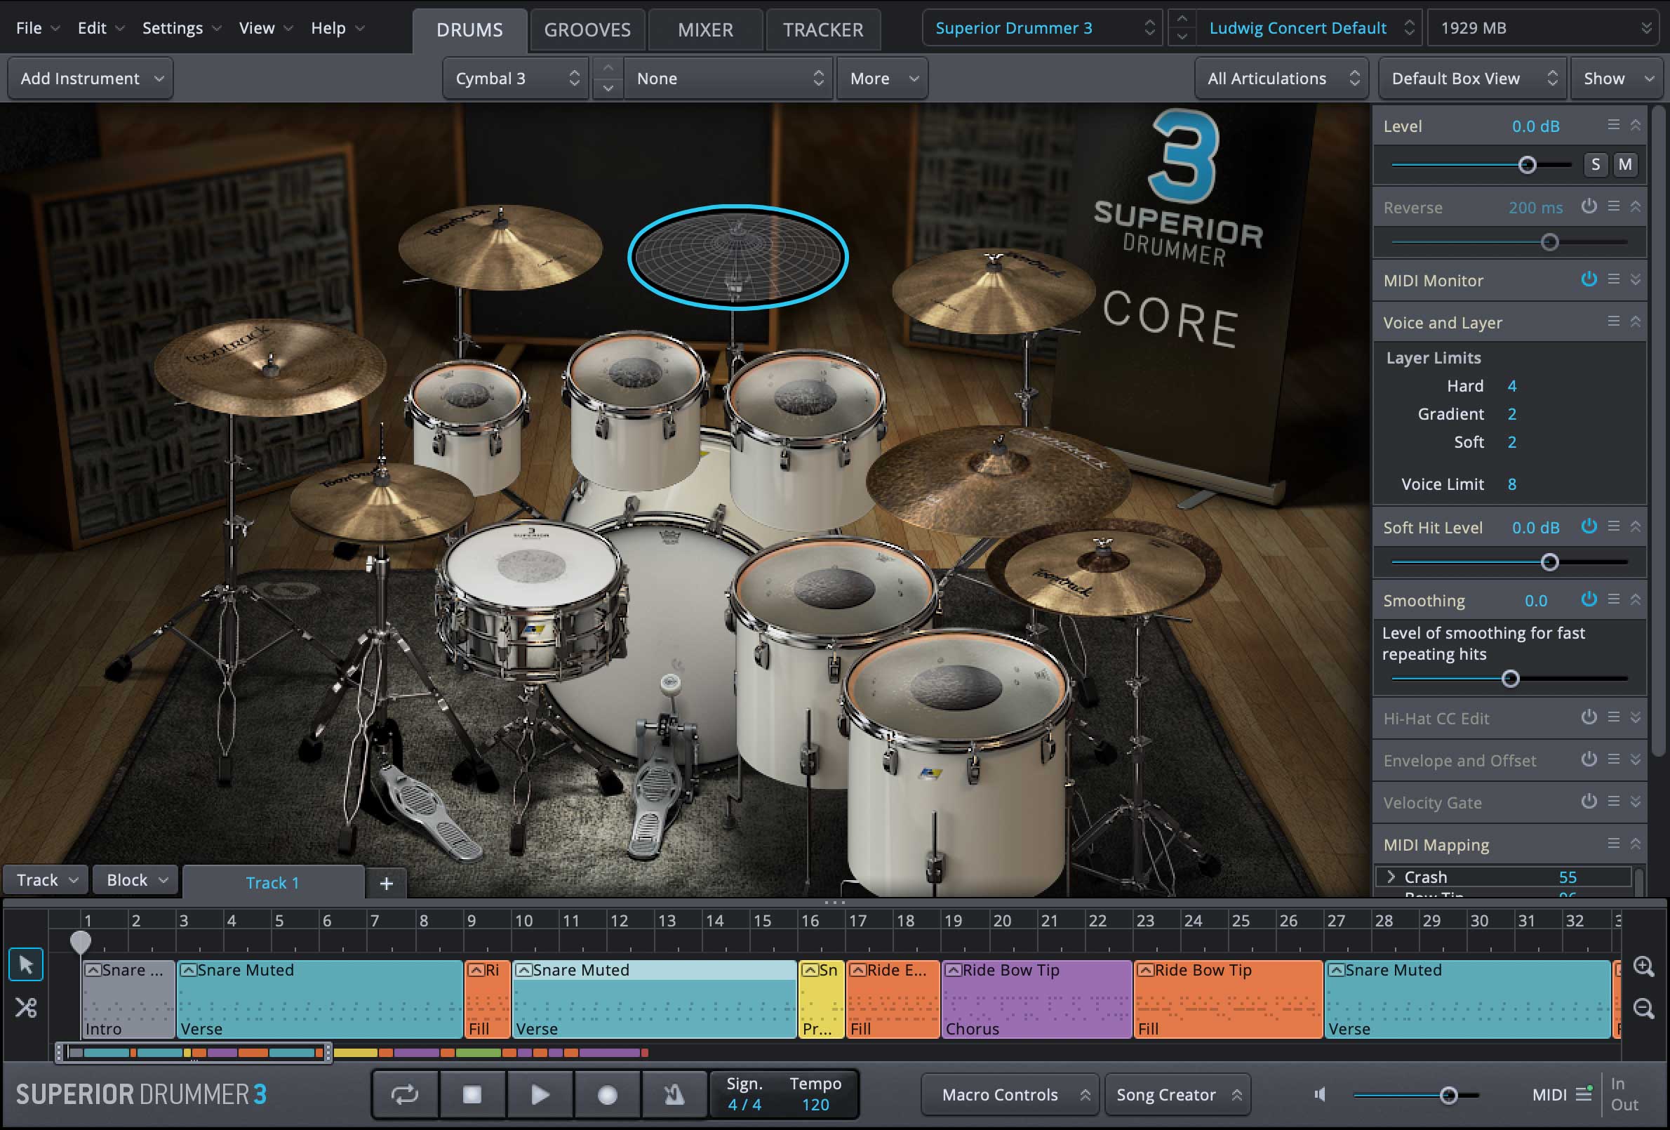Expand the Crash MIDI mapping entry
The width and height of the screenshot is (1670, 1130).
[1391, 876]
